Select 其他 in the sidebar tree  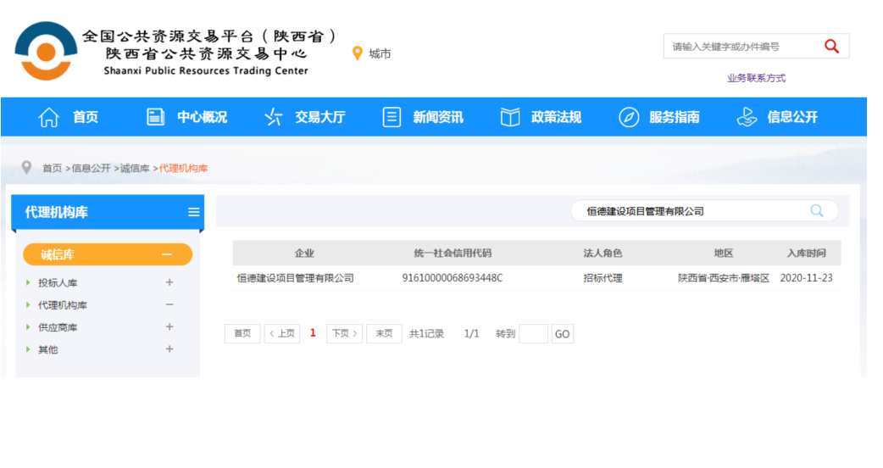click(x=47, y=350)
